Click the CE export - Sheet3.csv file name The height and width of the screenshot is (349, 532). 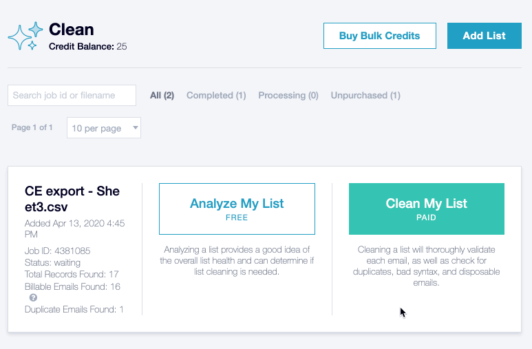coord(72,198)
